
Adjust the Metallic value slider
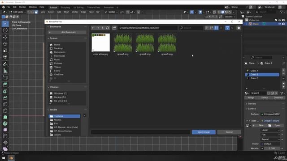(272, 148)
